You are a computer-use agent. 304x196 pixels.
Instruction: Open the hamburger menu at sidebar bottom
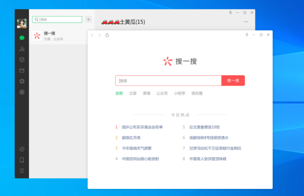22,171
